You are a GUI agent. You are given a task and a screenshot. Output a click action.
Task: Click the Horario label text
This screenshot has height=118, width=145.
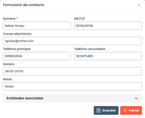coord(9,64)
